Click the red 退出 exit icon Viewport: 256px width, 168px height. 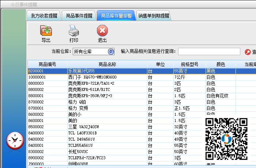click(x=102, y=31)
